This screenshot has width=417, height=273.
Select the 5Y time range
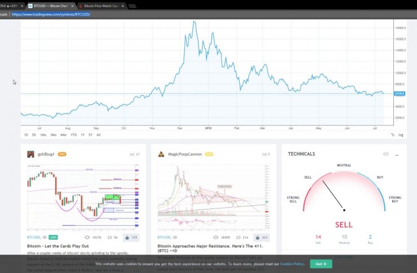click(91, 135)
